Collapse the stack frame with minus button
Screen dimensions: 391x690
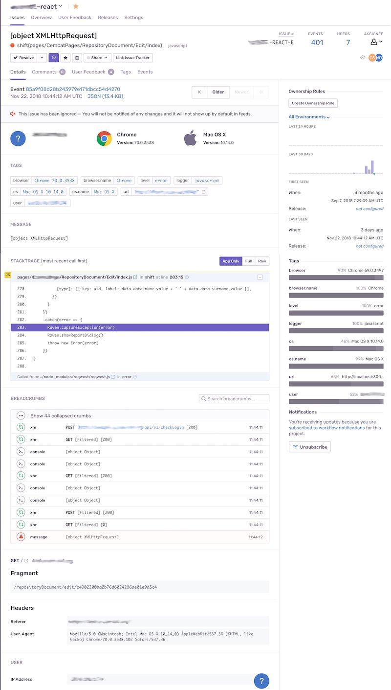pos(260,277)
